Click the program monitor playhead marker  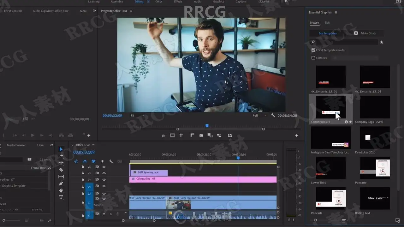[207, 125]
